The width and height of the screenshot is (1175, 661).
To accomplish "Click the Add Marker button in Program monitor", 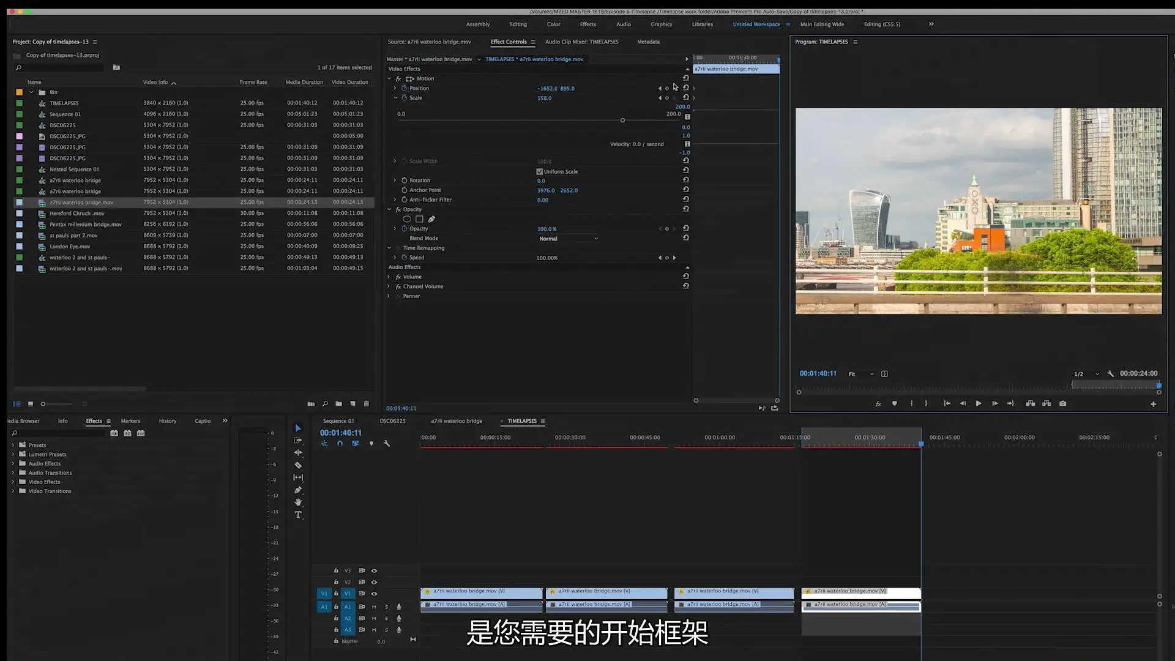I will click(895, 403).
